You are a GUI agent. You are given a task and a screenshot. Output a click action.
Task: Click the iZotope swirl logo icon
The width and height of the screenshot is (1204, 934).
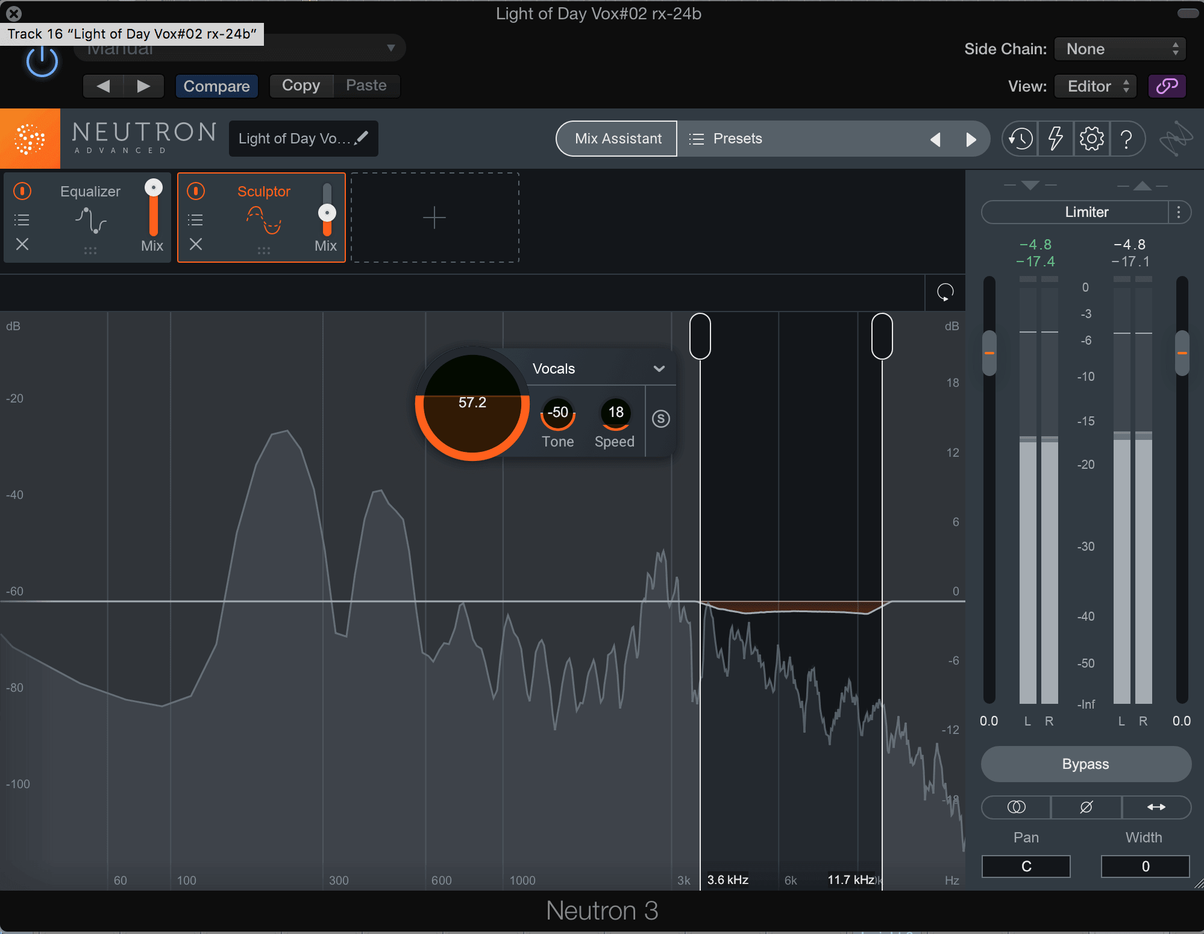1175,139
